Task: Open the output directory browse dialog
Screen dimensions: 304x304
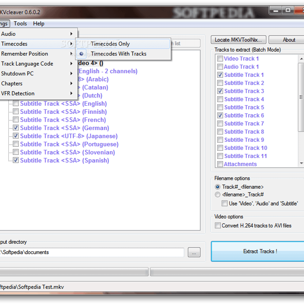Action: pyautogui.click(x=194, y=252)
